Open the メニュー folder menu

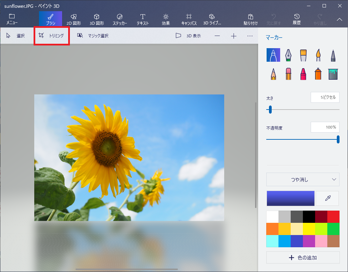coord(12,20)
